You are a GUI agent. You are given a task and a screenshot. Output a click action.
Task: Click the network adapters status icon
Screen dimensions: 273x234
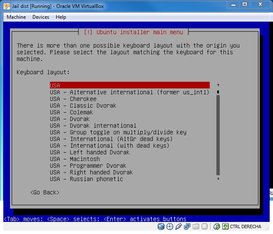coord(187,226)
